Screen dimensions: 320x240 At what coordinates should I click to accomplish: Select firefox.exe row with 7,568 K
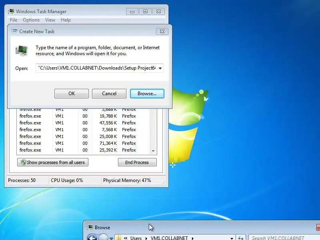pos(83,130)
